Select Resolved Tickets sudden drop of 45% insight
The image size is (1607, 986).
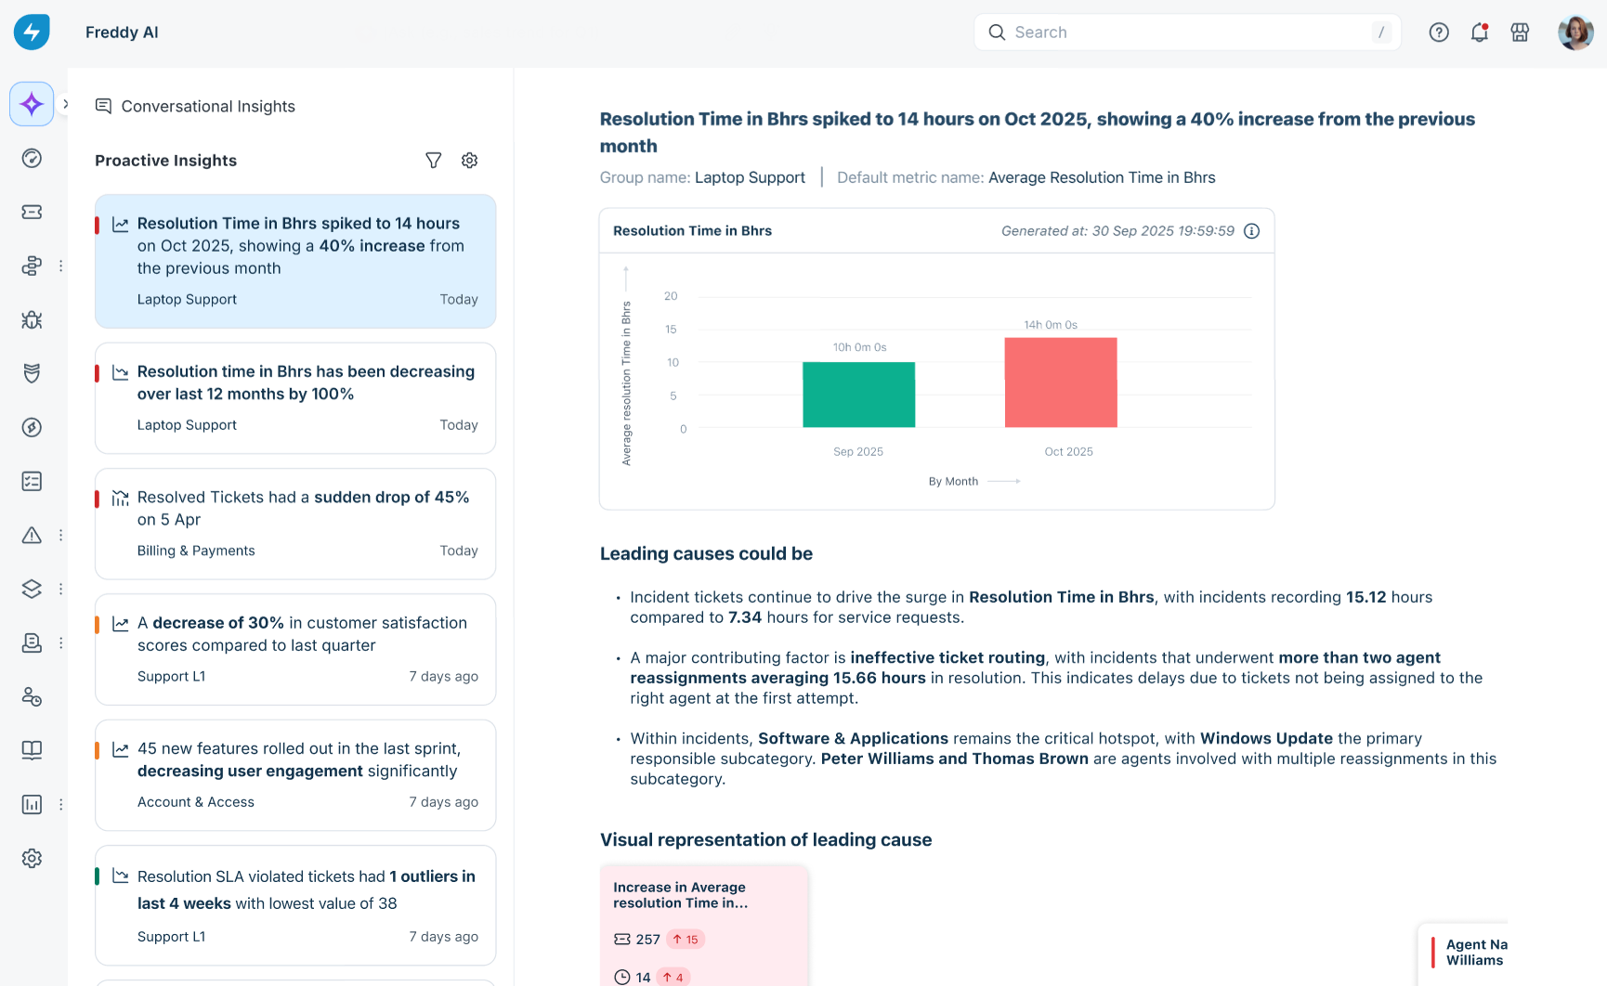295,524
